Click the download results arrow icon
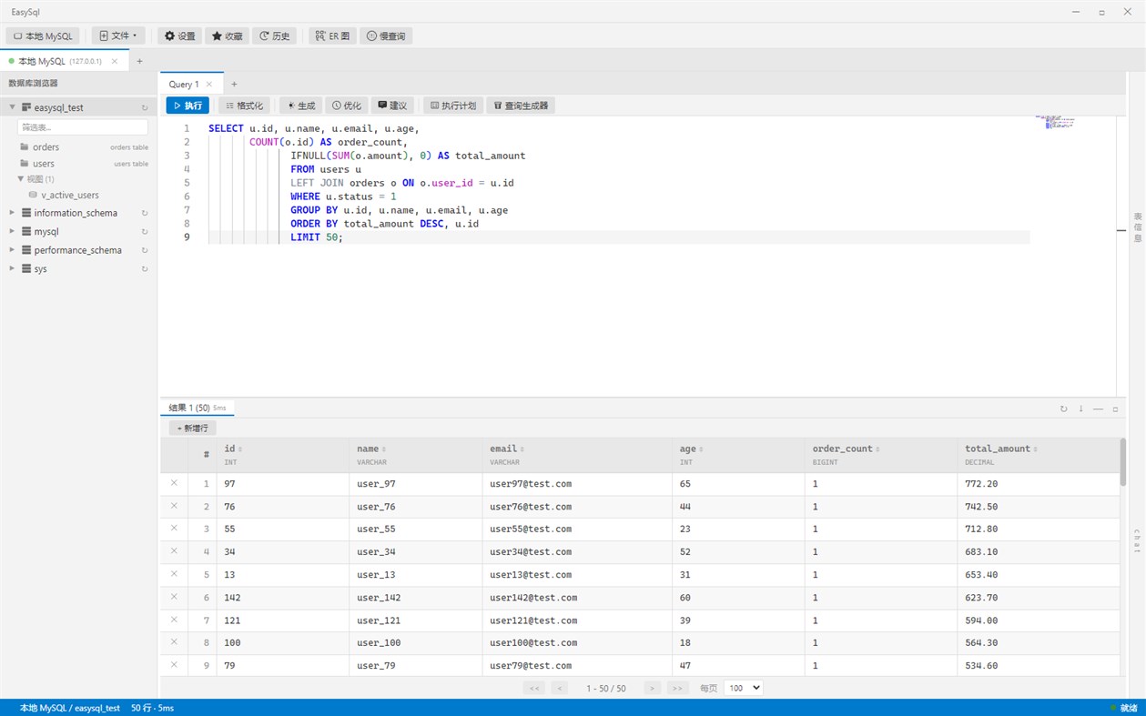Viewport: 1146px width, 716px height. click(1080, 408)
